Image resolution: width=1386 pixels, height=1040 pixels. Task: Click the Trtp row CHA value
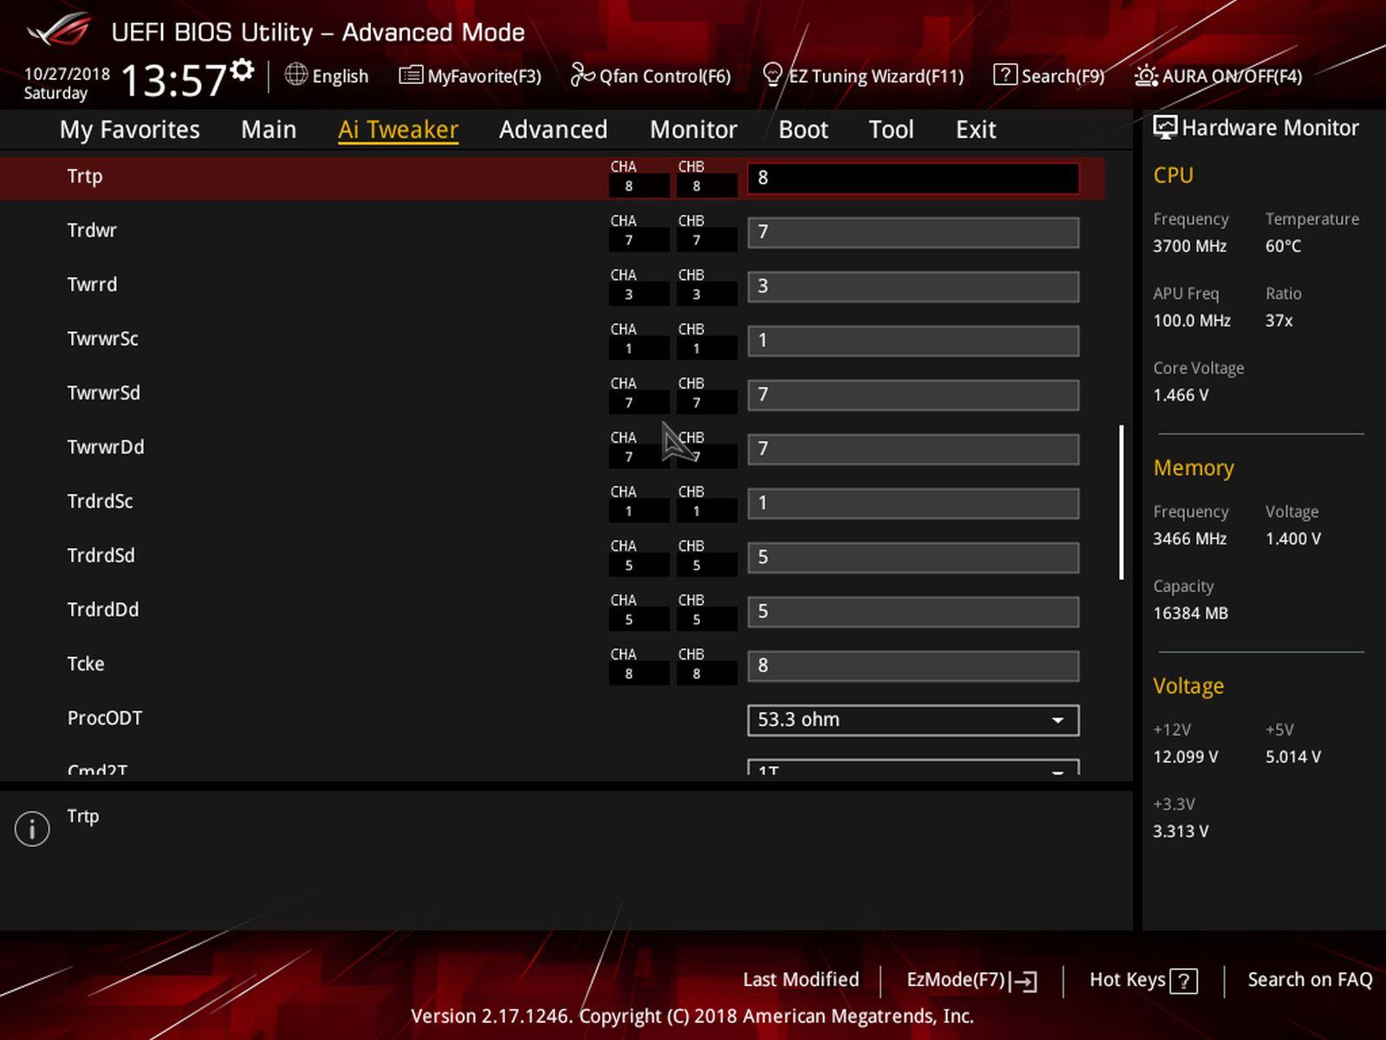coord(639,185)
